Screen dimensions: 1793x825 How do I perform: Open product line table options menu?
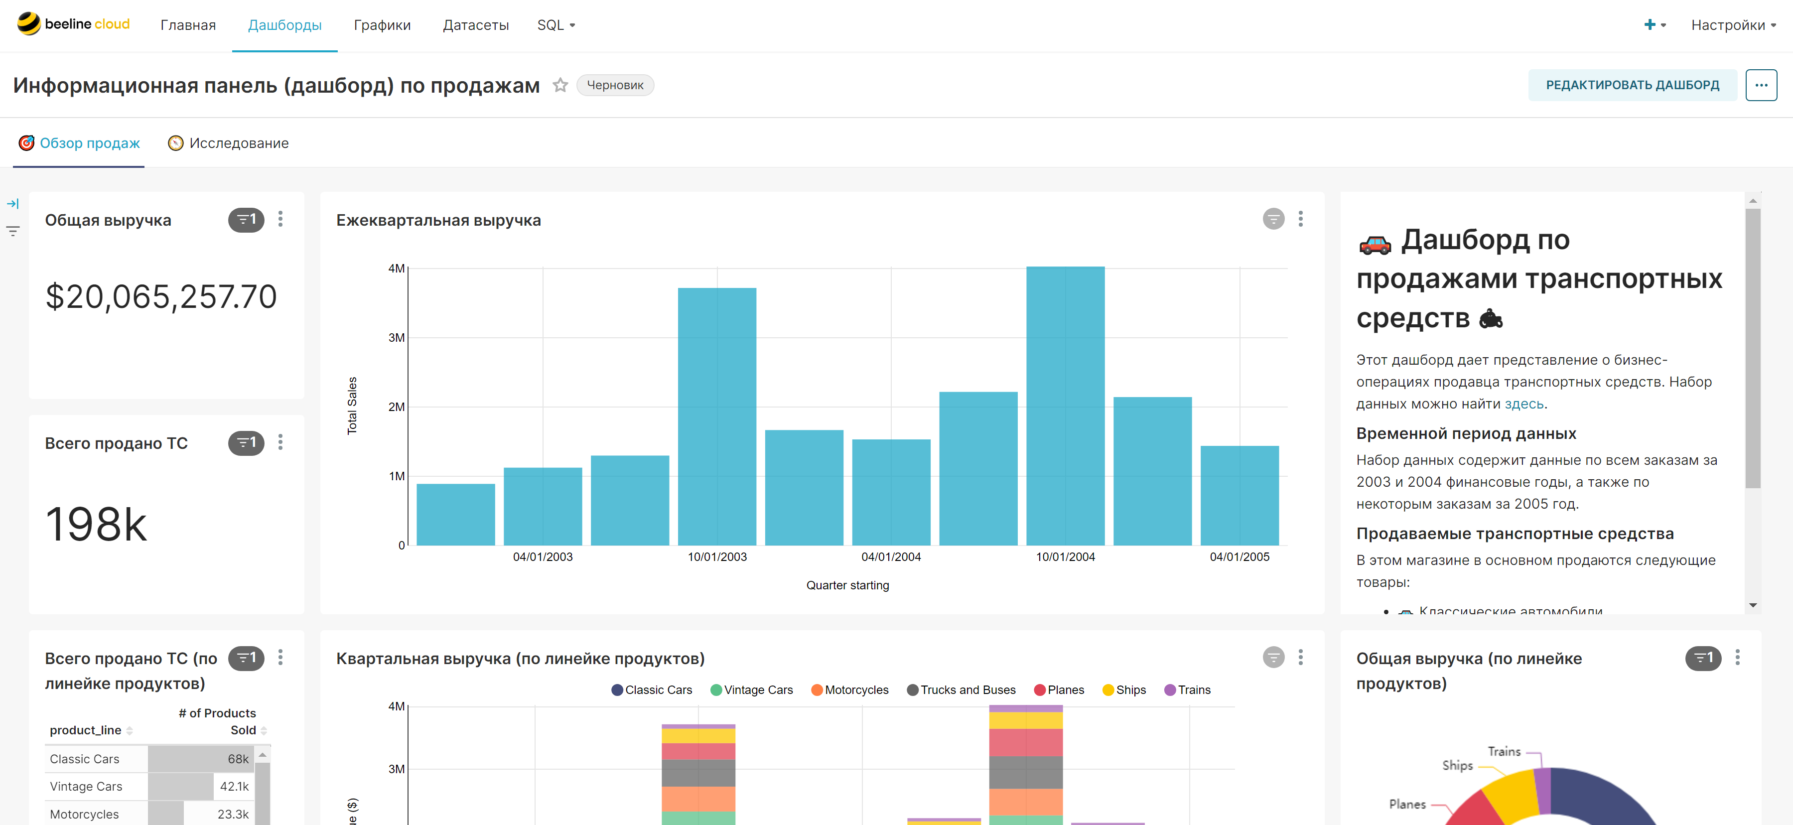click(280, 657)
